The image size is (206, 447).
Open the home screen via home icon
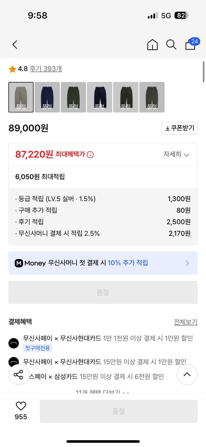click(152, 45)
